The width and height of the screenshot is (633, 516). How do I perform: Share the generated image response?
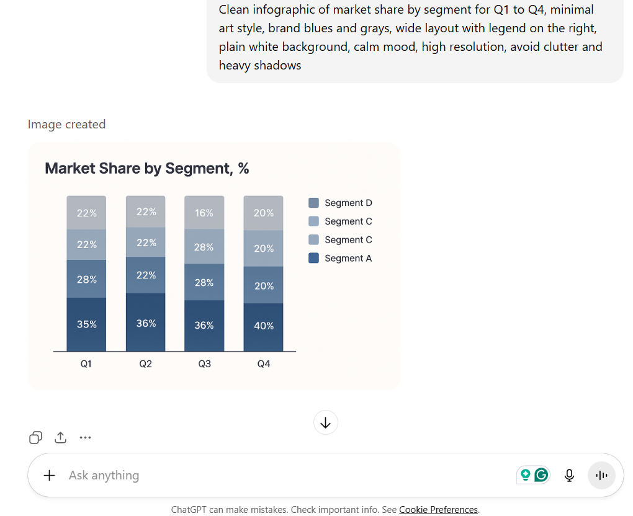coord(60,438)
